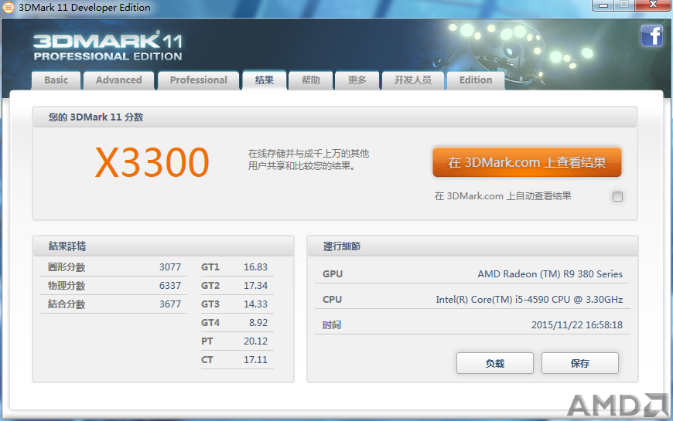Click GPU name AMD Radeon R9 380 Series

coord(550,274)
